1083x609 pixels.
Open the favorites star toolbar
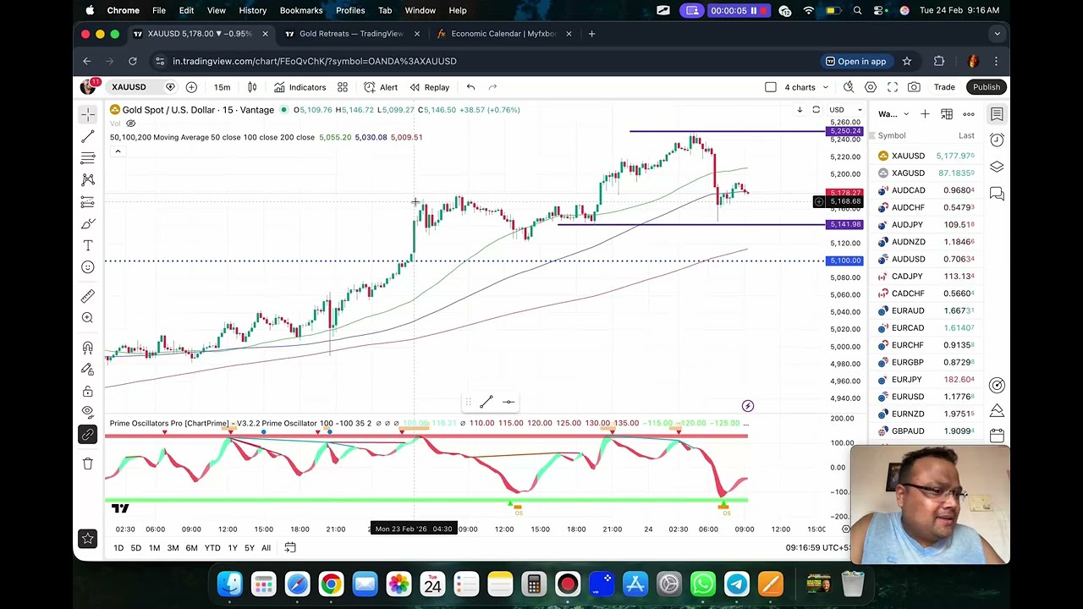pos(88,538)
